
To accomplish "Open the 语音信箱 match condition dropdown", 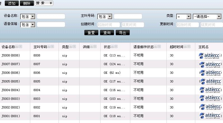I will [28, 25].
